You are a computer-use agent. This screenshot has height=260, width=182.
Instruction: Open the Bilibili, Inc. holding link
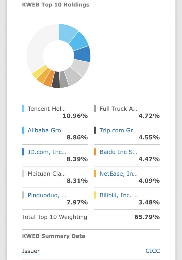pyautogui.click(x=119, y=195)
